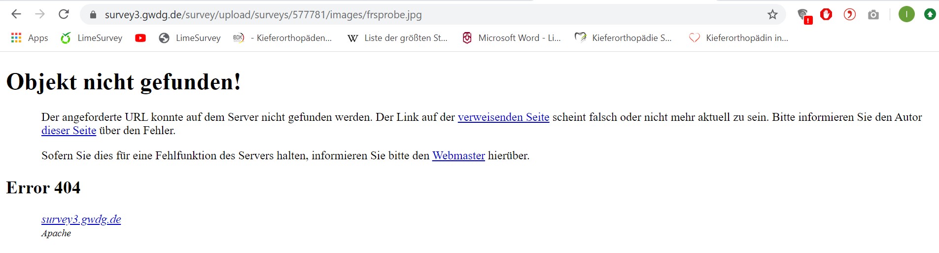939x253 pixels.
Task: Open the extension with red exclamation badge
Action: click(x=803, y=15)
